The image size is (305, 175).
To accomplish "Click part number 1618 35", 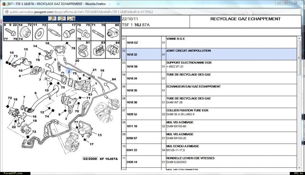I will pyautogui.click(x=132, y=90).
